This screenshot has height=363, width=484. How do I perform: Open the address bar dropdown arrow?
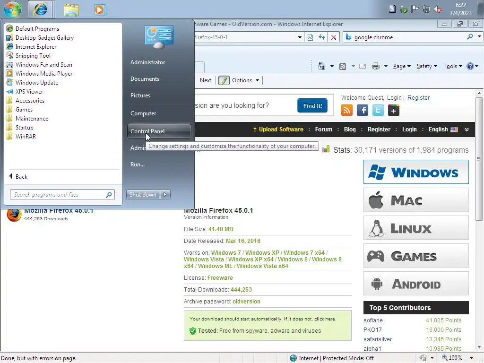click(299, 37)
